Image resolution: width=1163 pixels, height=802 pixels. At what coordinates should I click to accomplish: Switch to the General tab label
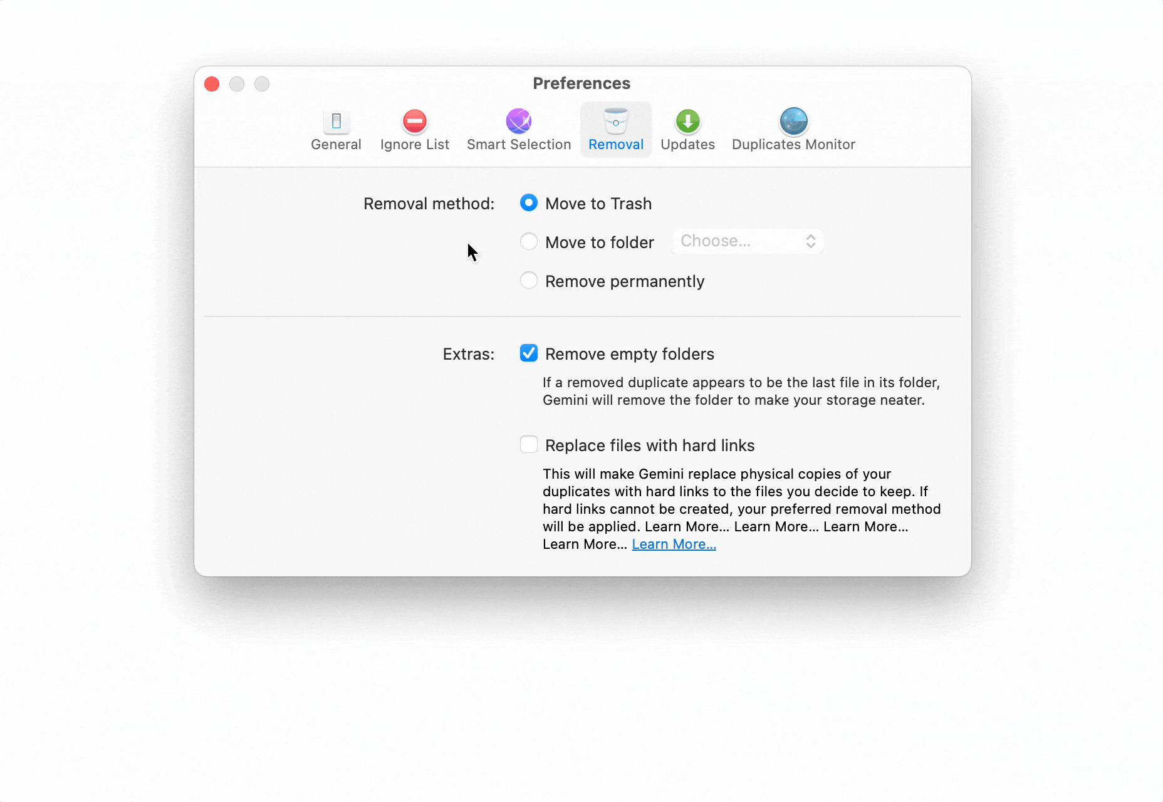pyautogui.click(x=336, y=145)
